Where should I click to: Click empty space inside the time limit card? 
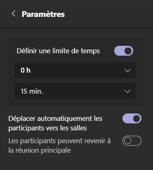[75, 103]
